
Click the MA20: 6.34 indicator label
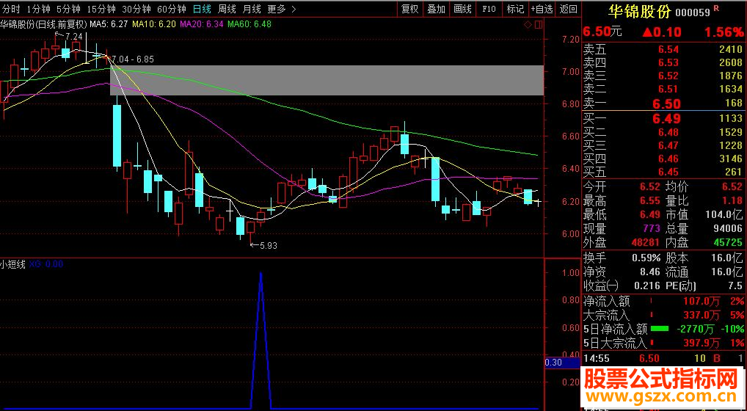tap(202, 23)
